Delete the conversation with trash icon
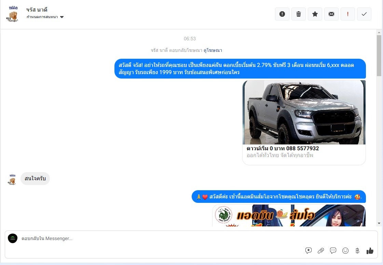 click(x=299, y=14)
